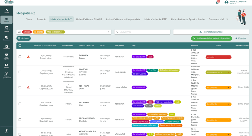Open 'En attente' status dropdown for TESTLAMTGDLIEU
252x136 pixels.
(219, 120)
